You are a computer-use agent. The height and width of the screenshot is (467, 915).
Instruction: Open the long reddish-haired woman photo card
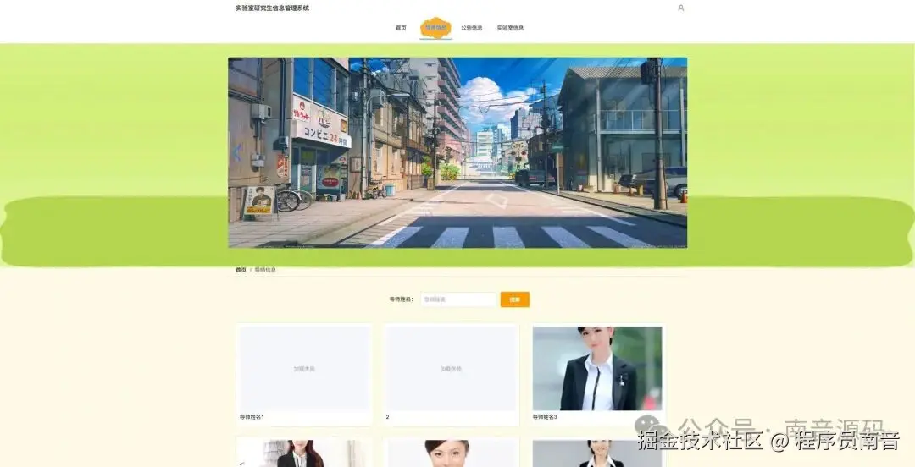point(305,453)
